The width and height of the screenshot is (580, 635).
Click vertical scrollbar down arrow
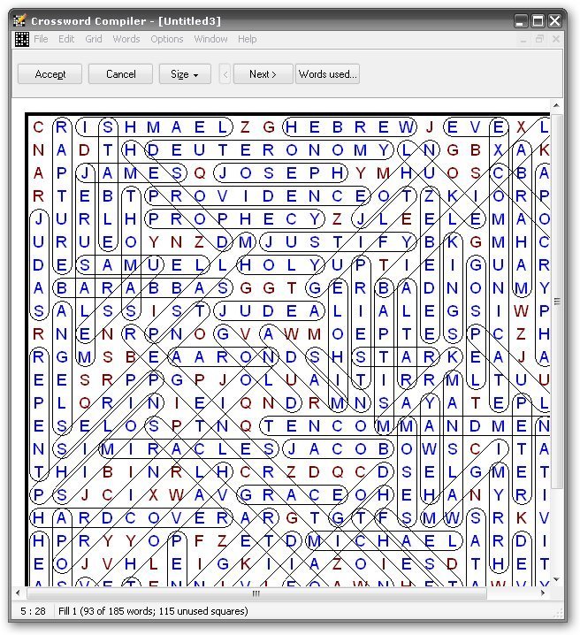pyautogui.click(x=556, y=579)
